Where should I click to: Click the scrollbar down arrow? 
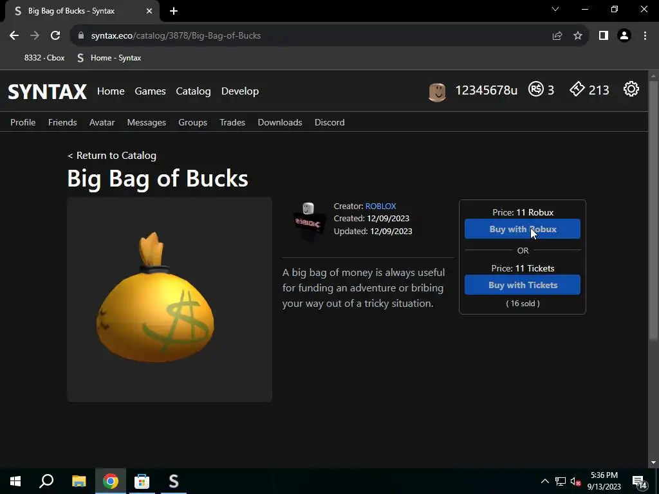[653, 462]
